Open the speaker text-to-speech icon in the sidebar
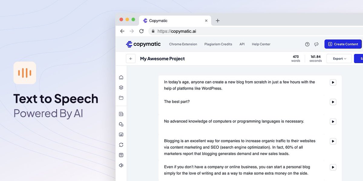 point(121,165)
